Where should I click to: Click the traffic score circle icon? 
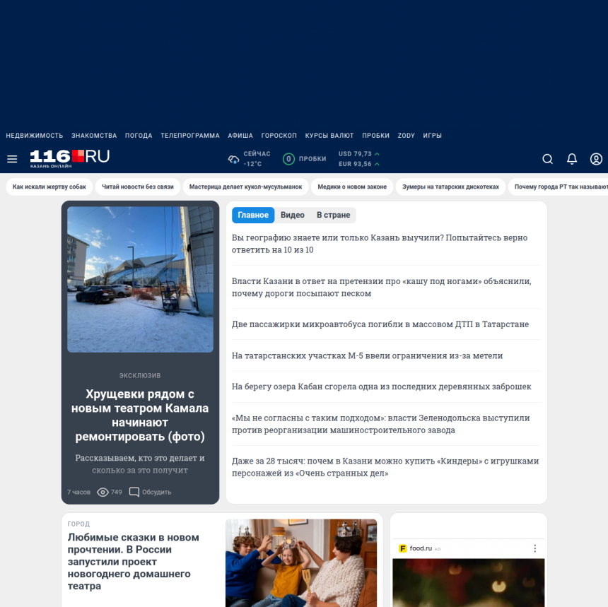(x=288, y=159)
